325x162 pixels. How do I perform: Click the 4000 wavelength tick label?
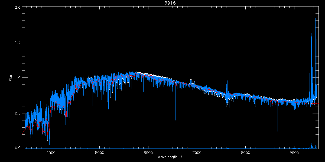pyautogui.click(x=51, y=153)
